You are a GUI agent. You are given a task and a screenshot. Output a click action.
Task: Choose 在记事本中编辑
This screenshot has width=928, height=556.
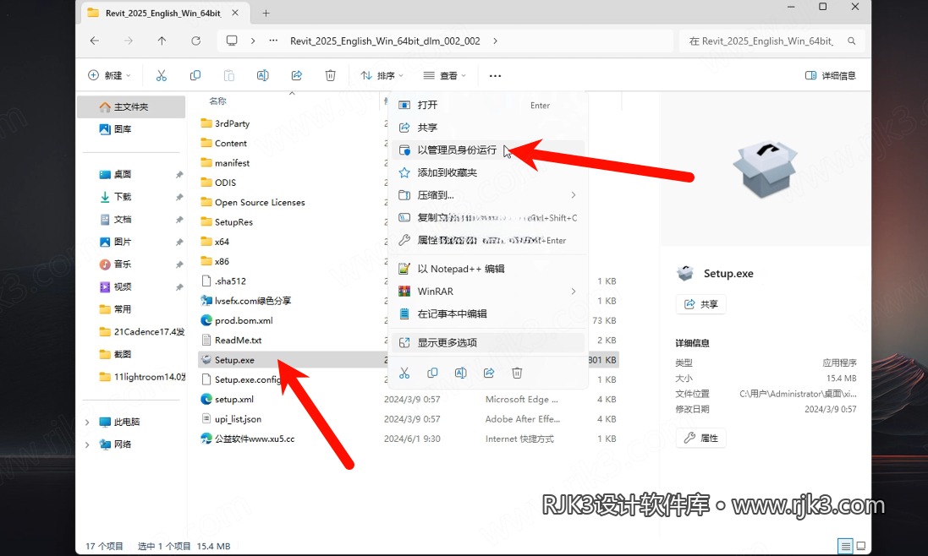[x=488, y=313]
